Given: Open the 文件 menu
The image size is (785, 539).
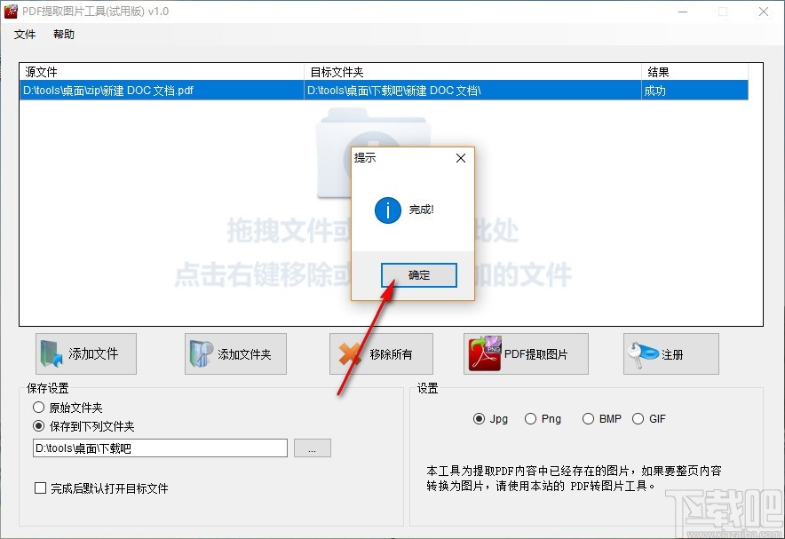Looking at the screenshot, I should tap(25, 35).
